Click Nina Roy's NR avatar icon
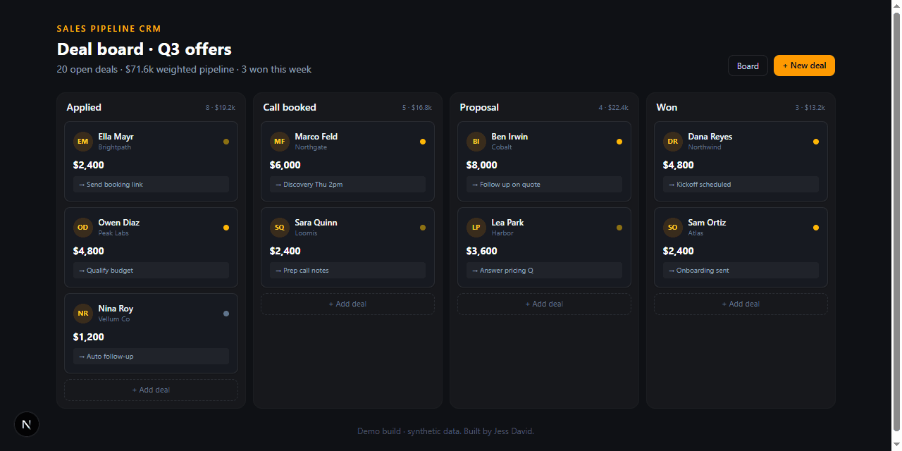Viewport: 902px width, 451px height. pyautogui.click(x=83, y=314)
